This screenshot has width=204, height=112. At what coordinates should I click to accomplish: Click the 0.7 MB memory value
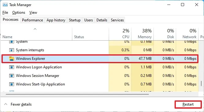[x=146, y=84]
